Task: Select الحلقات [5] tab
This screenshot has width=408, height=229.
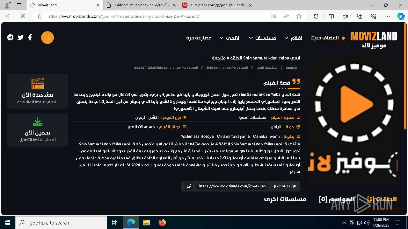Action: 382,199
